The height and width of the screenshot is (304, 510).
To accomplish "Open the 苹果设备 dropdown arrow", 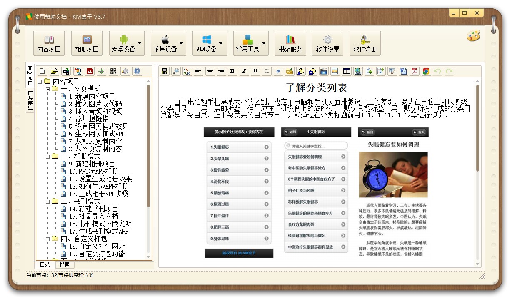I will [x=181, y=43].
